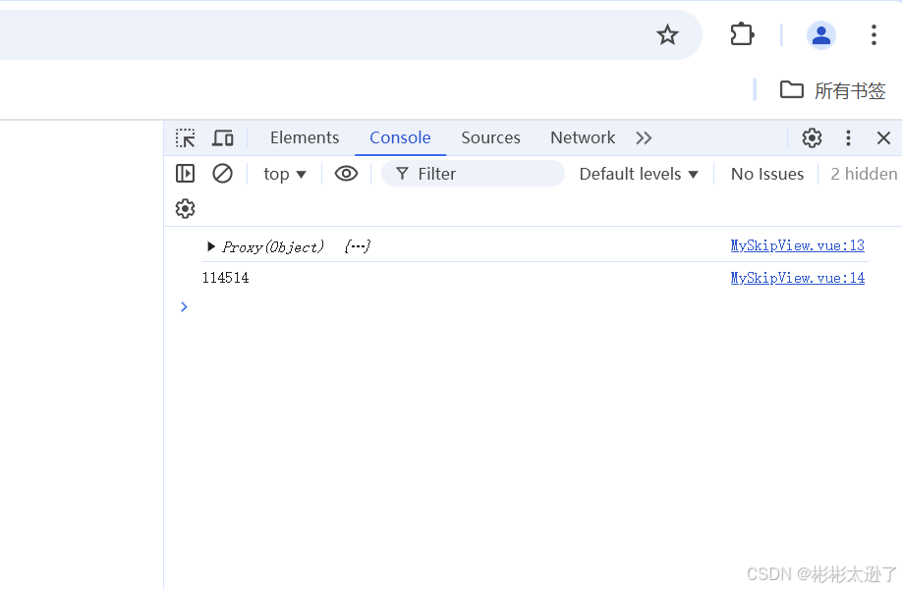Show more DevTools tabs chevron

[x=644, y=137]
